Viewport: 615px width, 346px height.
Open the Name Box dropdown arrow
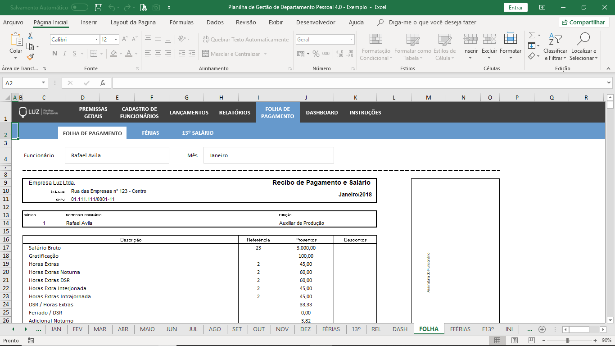pyautogui.click(x=44, y=83)
